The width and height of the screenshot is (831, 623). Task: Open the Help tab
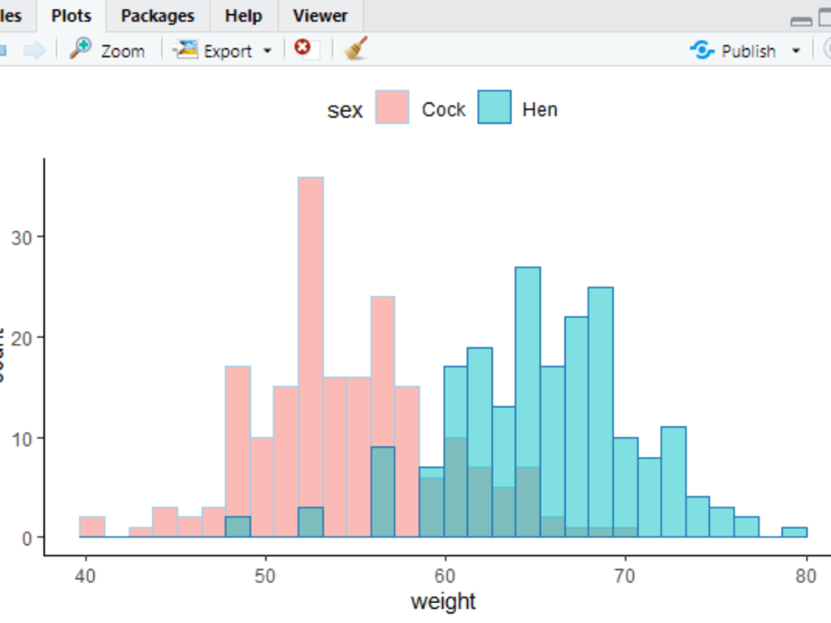click(x=243, y=15)
